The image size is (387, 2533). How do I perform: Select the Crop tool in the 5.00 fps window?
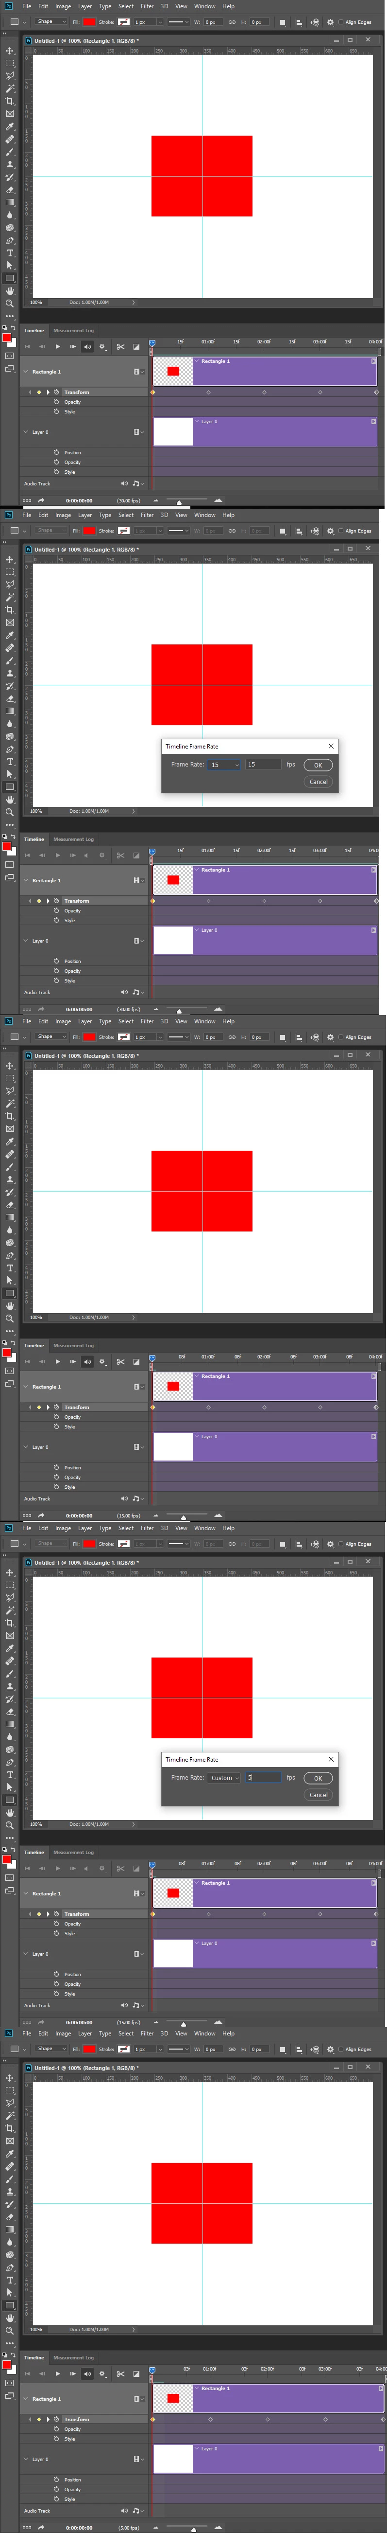(10, 2128)
